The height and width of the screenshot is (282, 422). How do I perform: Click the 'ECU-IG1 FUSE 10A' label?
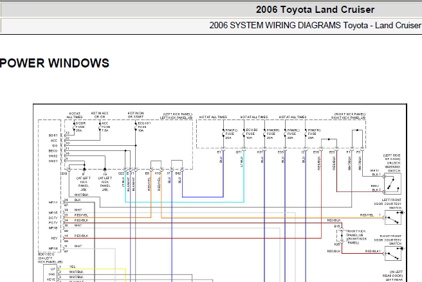(144, 127)
